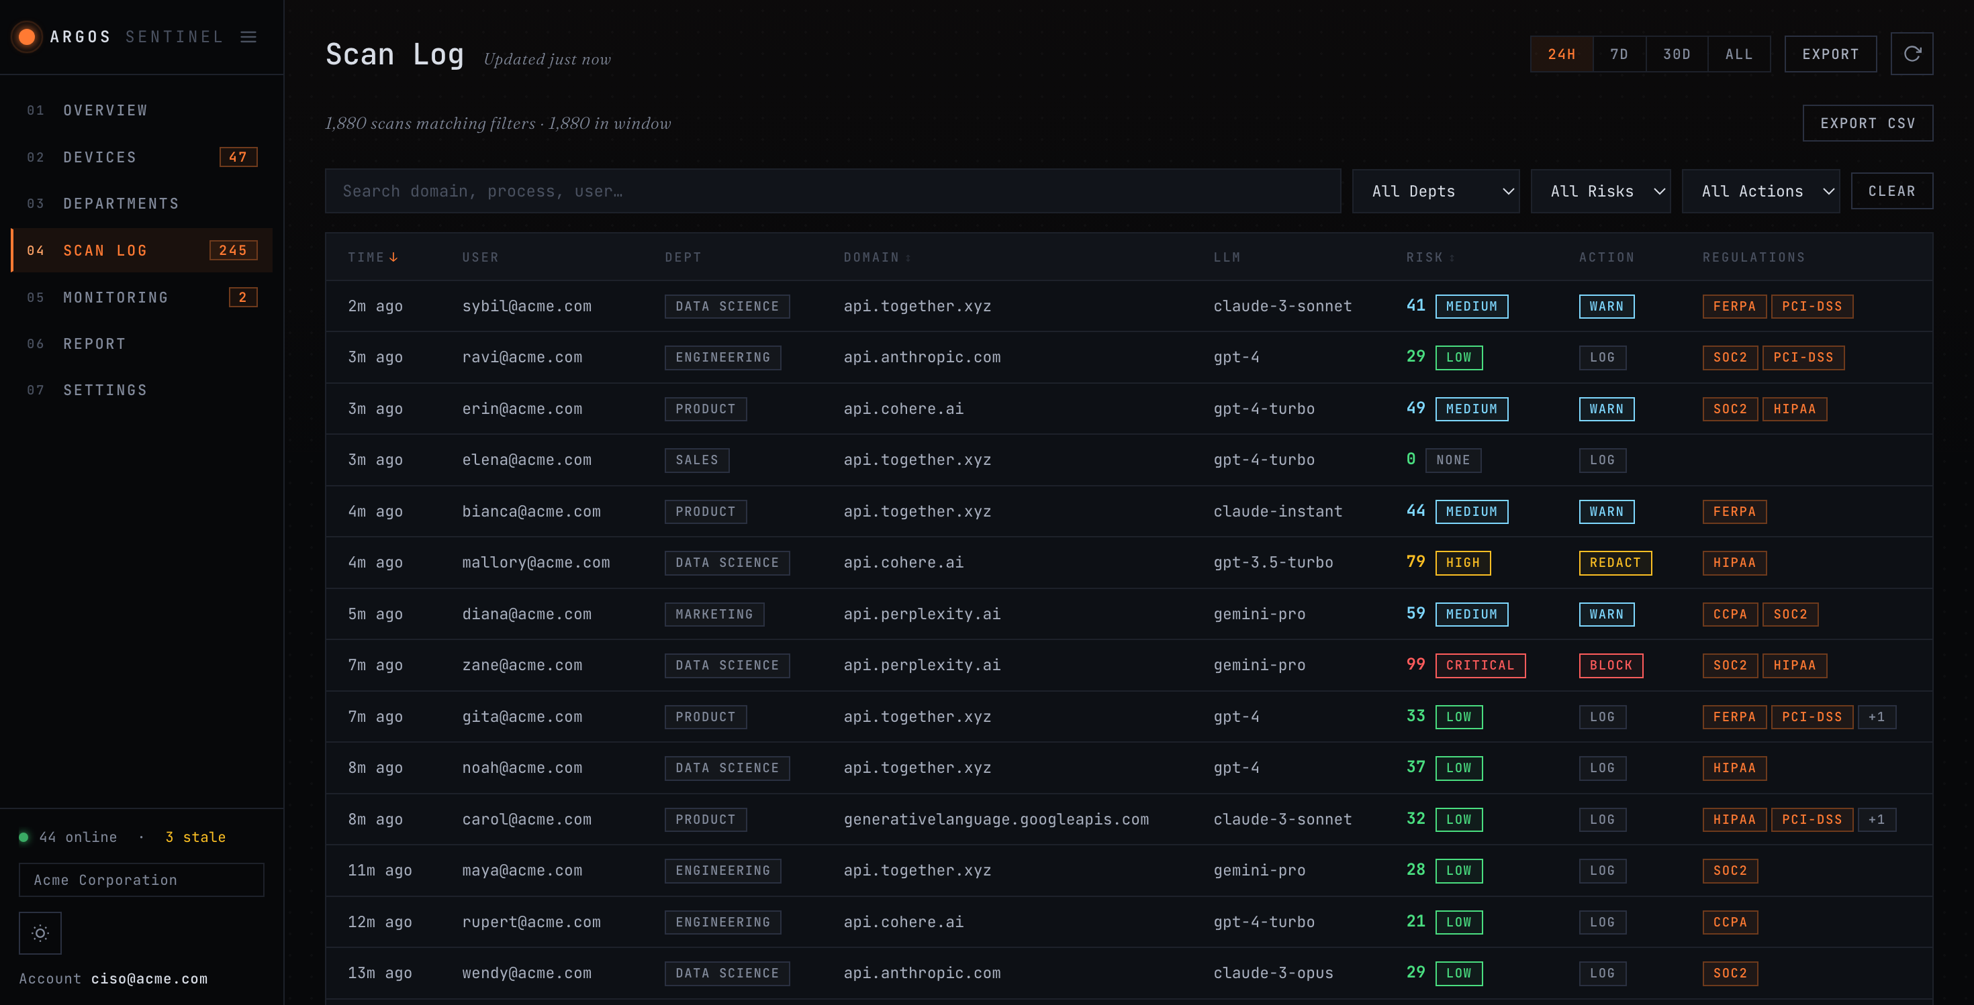1974x1005 pixels.
Task: Focus the search domain, process, user field
Action: point(833,191)
